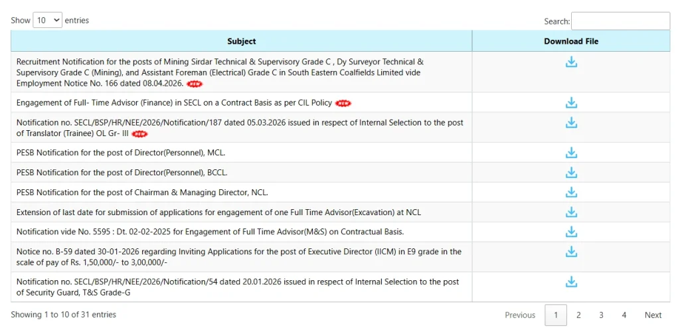The image size is (680, 334).
Task: Select current page 1 in pagination
Action: 556,315
